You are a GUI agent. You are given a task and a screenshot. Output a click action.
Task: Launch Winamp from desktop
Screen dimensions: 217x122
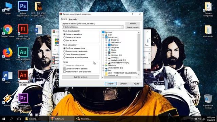[x=7, y=100]
